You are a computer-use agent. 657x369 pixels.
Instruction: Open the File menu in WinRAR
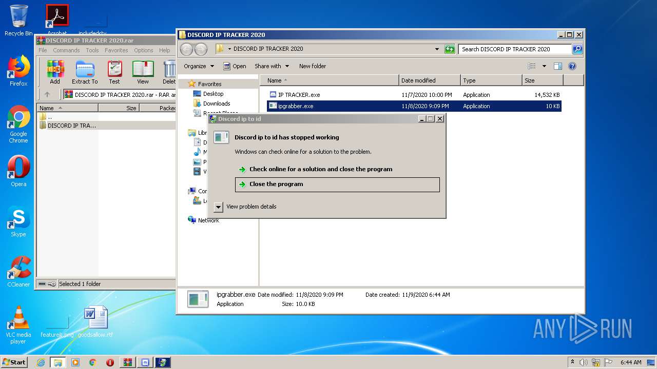[x=43, y=50]
